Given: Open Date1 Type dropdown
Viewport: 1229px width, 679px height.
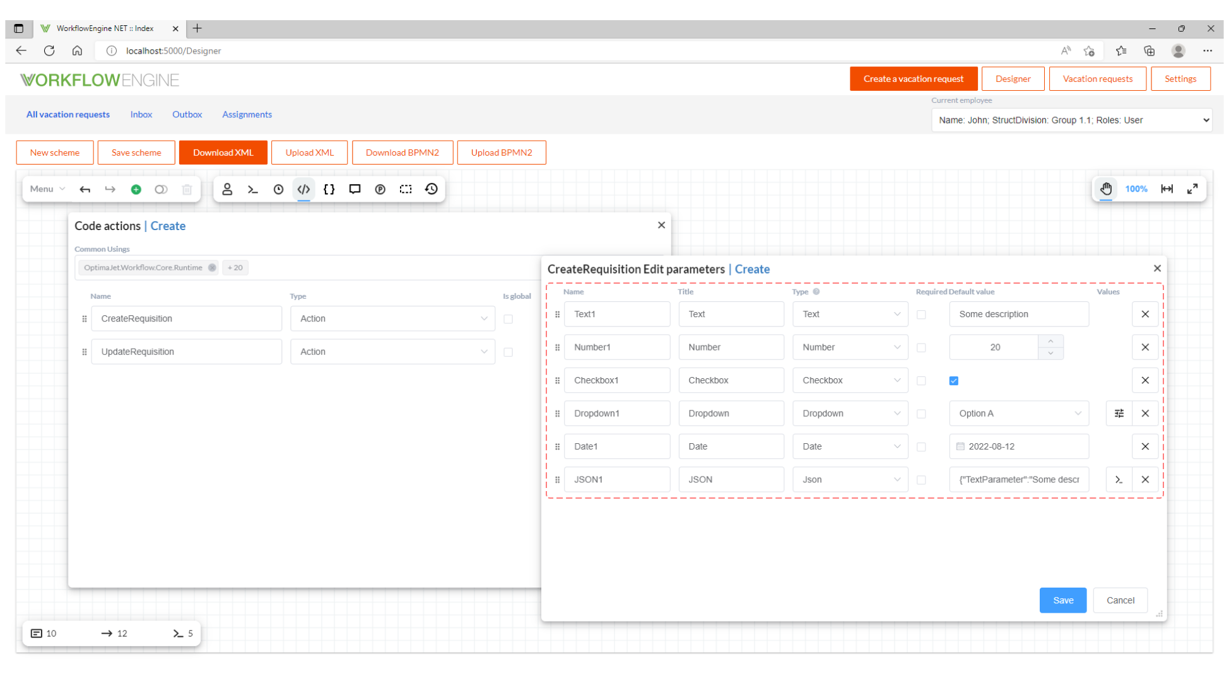Looking at the screenshot, I should coord(850,446).
